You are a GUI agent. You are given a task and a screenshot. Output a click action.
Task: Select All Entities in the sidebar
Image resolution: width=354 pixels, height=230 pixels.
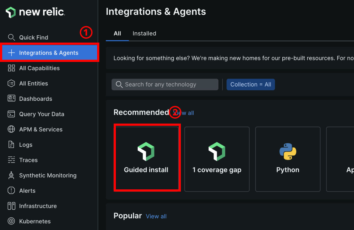tap(33, 83)
